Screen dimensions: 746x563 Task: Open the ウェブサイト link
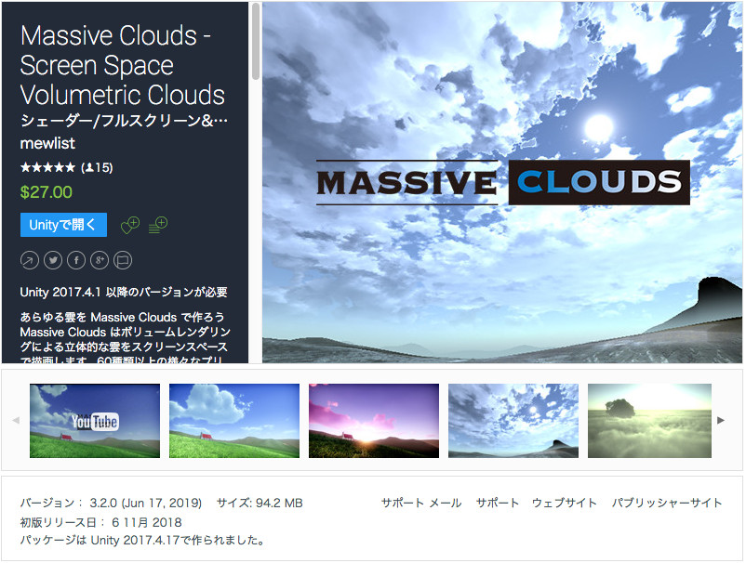click(565, 503)
